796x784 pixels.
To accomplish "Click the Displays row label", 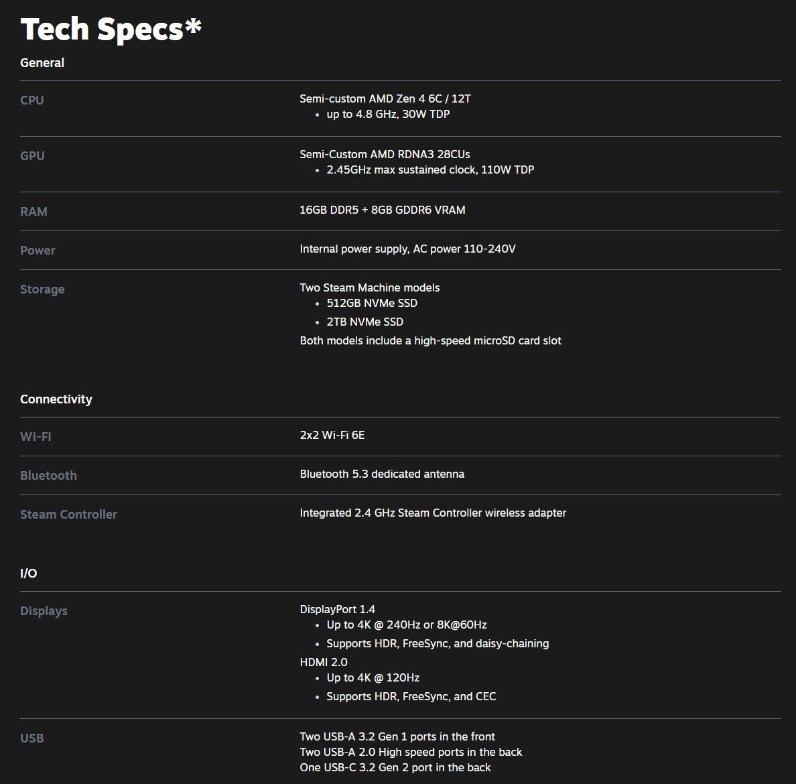I will [x=44, y=611].
